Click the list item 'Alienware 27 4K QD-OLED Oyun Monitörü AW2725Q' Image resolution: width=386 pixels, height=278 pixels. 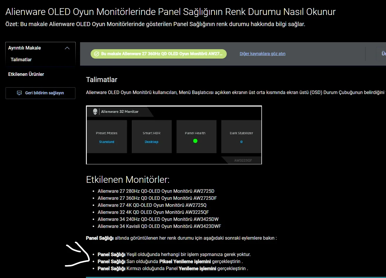pyautogui.click(x=152, y=205)
